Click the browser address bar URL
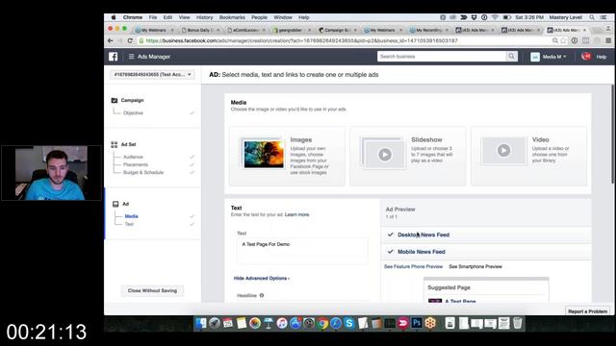 click(301, 40)
